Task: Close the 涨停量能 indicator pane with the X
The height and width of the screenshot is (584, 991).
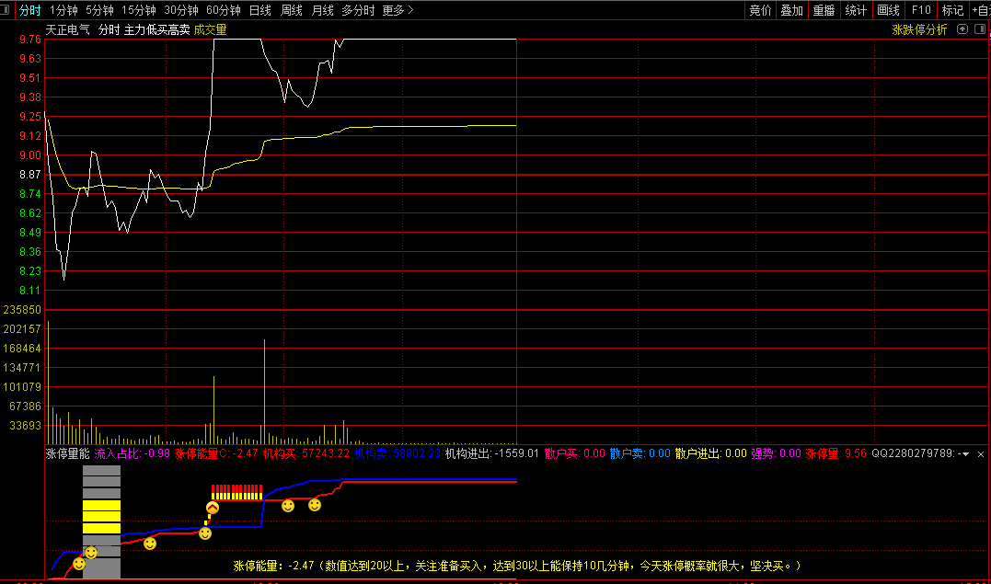Action: [981, 453]
